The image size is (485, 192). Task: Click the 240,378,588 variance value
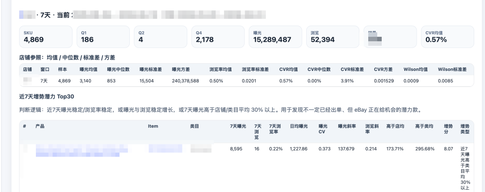point(185,81)
